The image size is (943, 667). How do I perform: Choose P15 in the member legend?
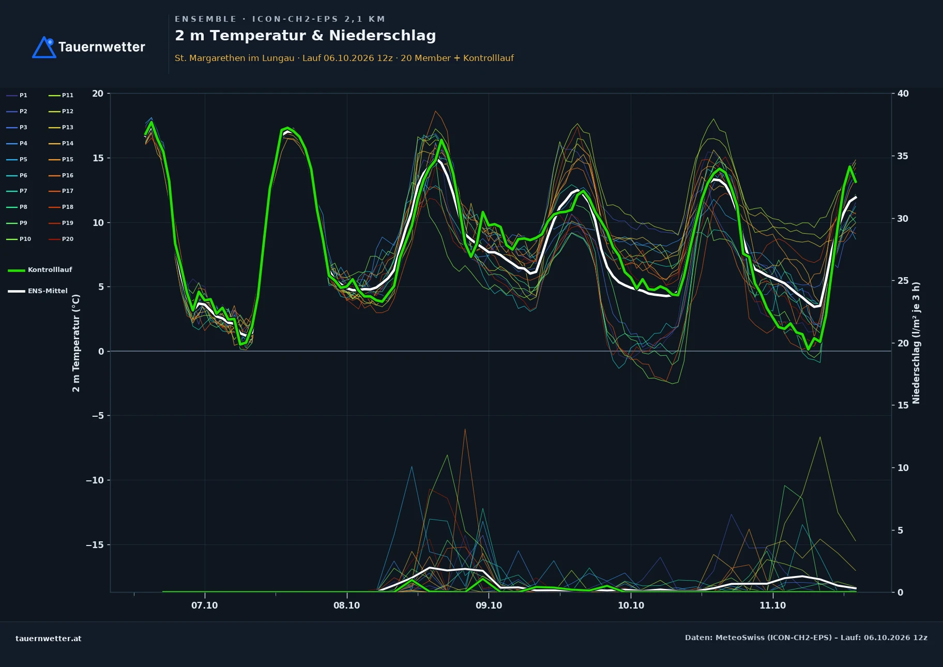point(61,159)
